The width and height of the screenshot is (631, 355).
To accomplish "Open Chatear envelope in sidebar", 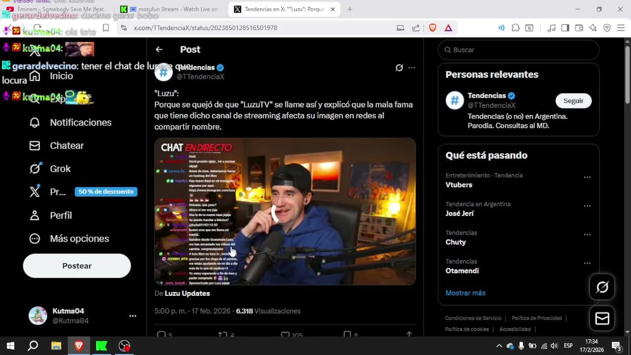I will (x=35, y=145).
